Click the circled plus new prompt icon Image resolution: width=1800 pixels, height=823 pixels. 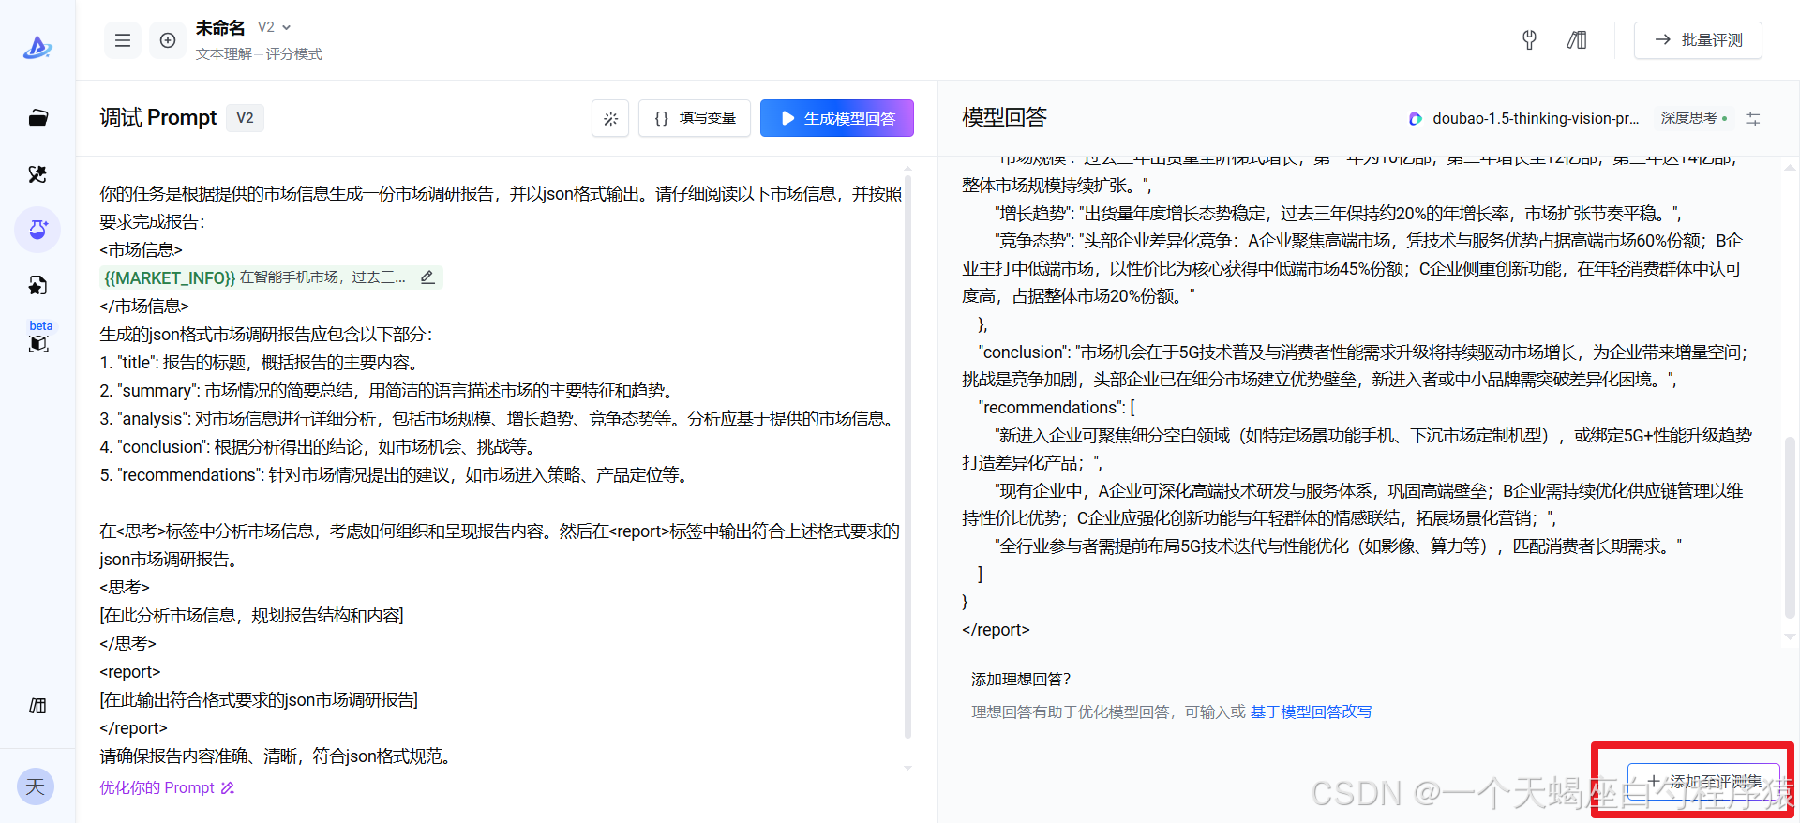(168, 40)
